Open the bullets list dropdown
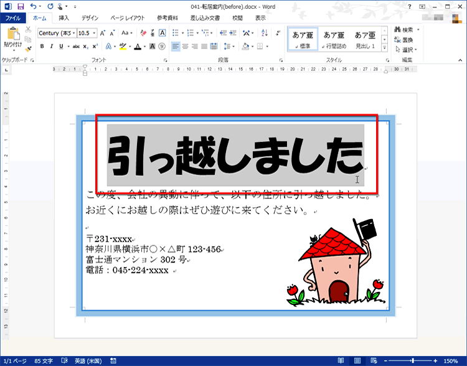This screenshot has width=467, height=366. coord(182,33)
